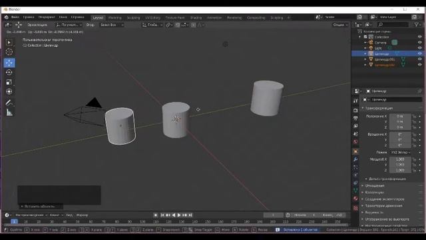Play animation forward in timeline
The image size is (426, 240).
[x=179, y=215]
